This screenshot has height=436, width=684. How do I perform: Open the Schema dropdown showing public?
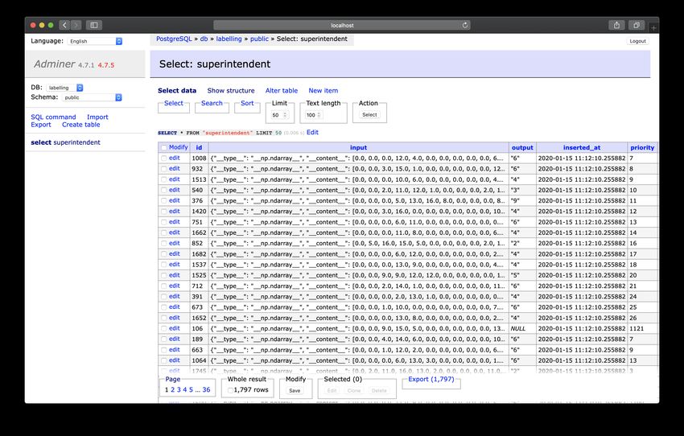(x=92, y=97)
